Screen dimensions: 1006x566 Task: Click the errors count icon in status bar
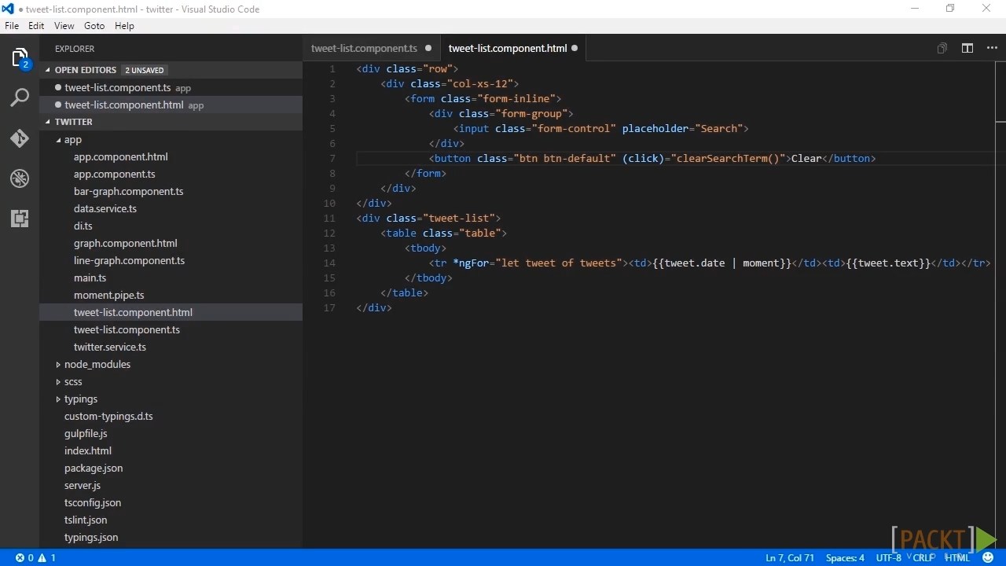click(24, 557)
